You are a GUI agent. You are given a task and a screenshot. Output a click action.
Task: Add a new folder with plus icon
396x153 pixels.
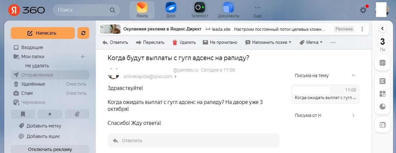(x=83, y=57)
